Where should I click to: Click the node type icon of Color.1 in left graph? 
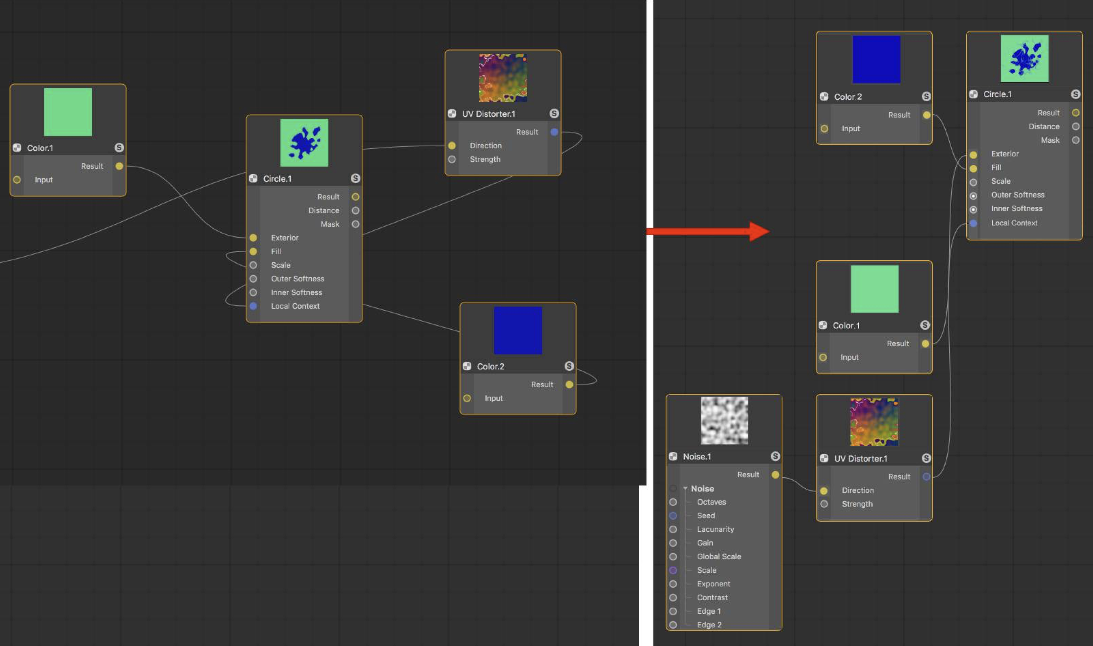(x=17, y=148)
